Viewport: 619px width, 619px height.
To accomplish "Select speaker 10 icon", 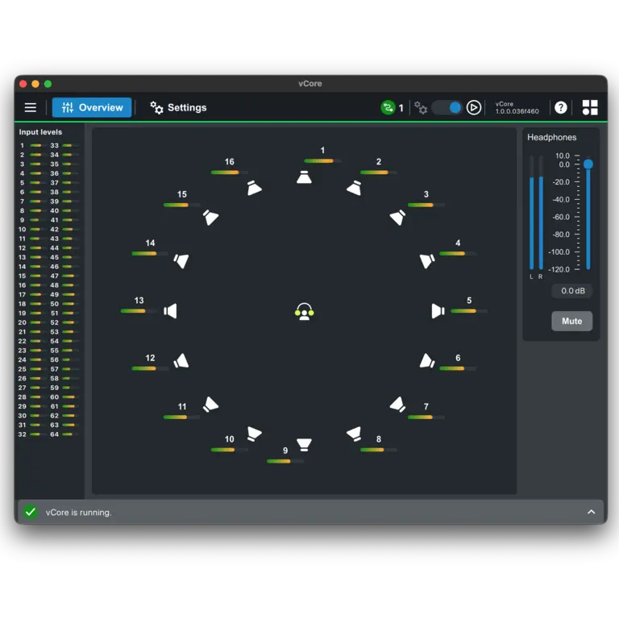I will pyautogui.click(x=254, y=434).
